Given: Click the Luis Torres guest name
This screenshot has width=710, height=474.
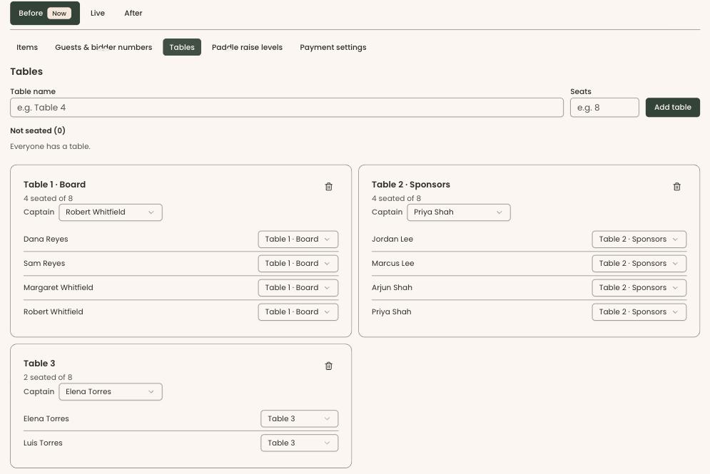Looking at the screenshot, I should pos(43,443).
